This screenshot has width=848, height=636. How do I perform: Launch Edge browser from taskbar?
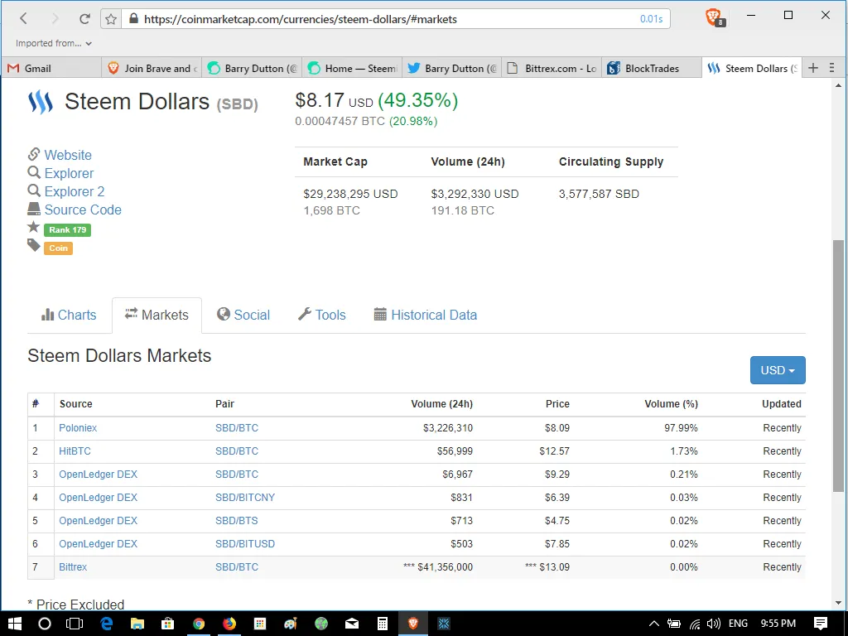click(x=107, y=624)
